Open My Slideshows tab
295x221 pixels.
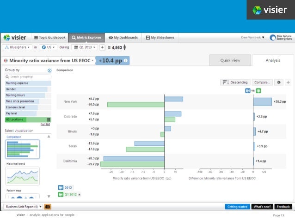(160, 37)
